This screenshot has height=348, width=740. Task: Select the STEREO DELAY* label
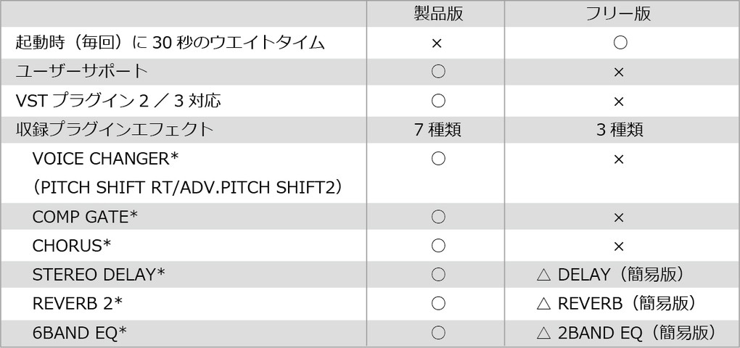99,275
